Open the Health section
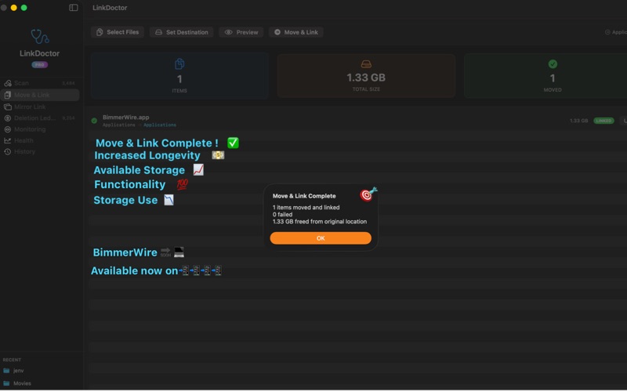 (x=40, y=140)
